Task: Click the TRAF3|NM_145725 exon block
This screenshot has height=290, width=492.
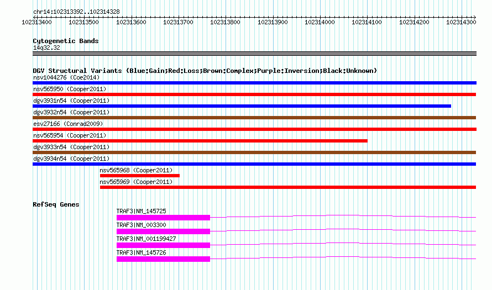Action: click(163, 218)
